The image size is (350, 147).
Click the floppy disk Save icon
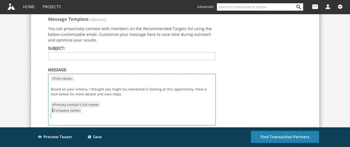[90, 137]
